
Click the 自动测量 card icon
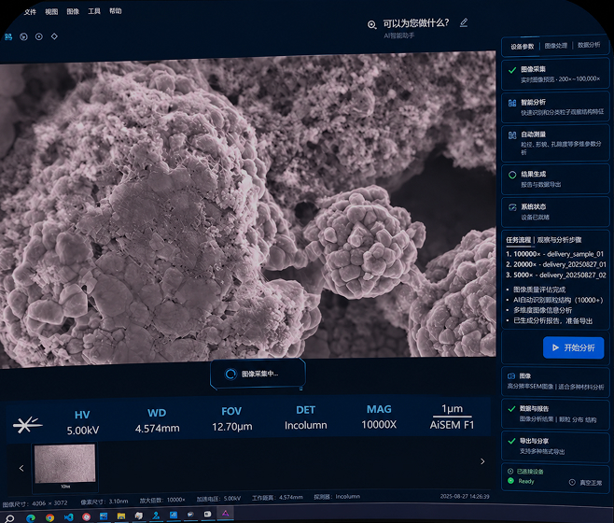pos(511,135)
